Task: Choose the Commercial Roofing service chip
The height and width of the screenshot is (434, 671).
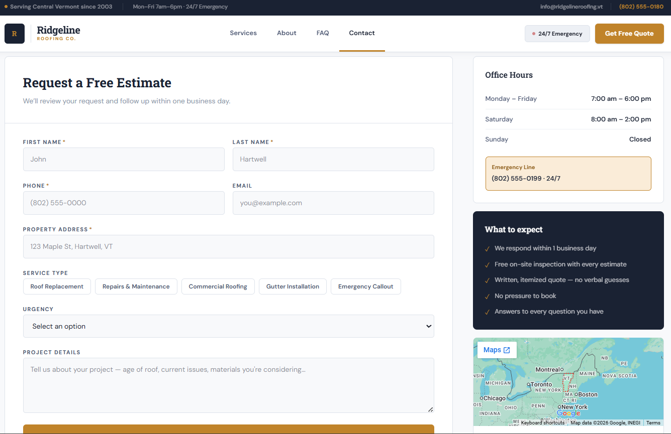Action: [218, 286]
